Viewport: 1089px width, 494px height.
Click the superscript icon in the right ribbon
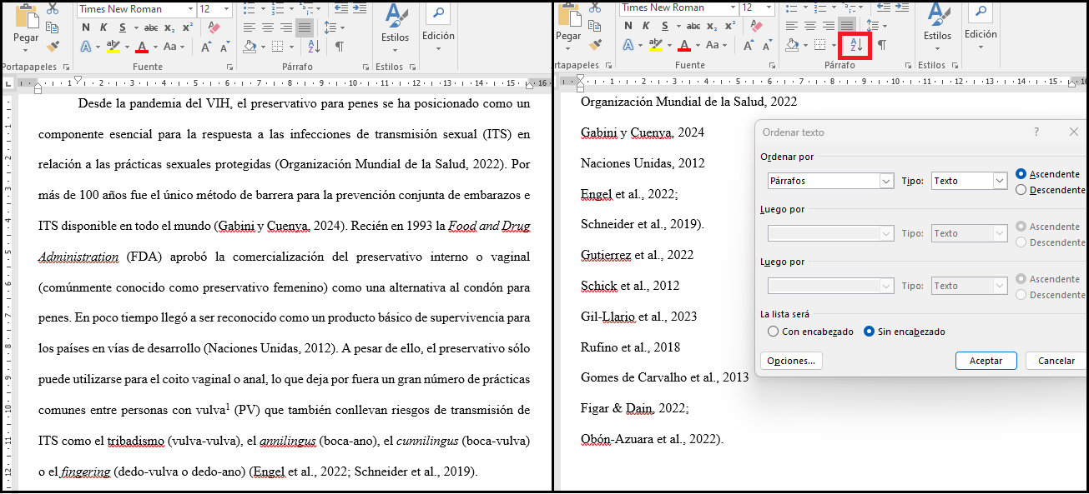pos(730,26)
